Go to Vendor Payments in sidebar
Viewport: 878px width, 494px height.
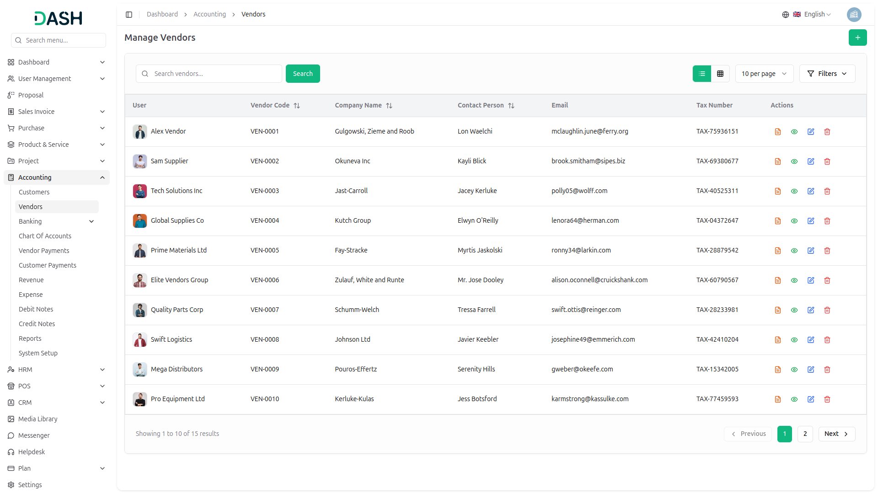point(44,251)
